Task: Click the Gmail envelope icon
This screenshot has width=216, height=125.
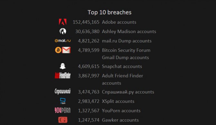Action: coord(66,50)
